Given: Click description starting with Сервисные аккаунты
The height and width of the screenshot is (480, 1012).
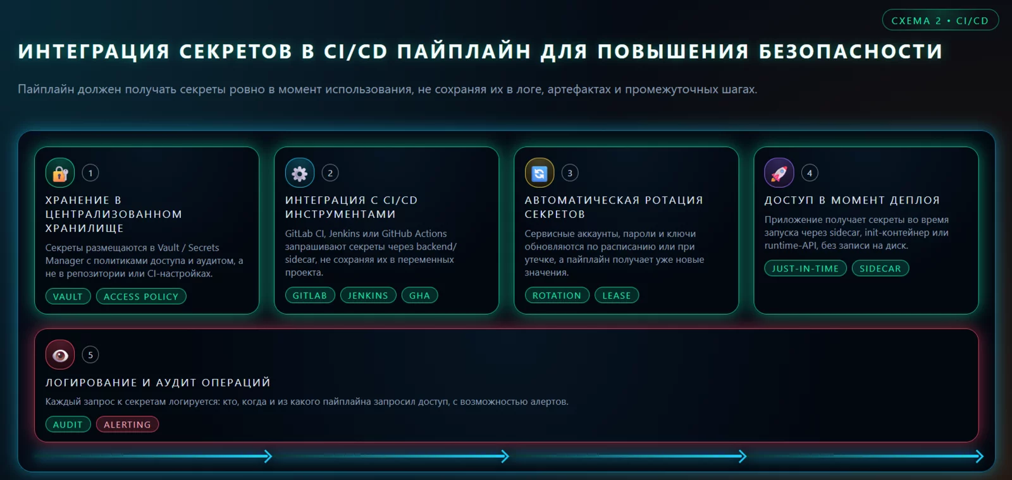Looking at the screenshot, I should click(x=614, y=253).
